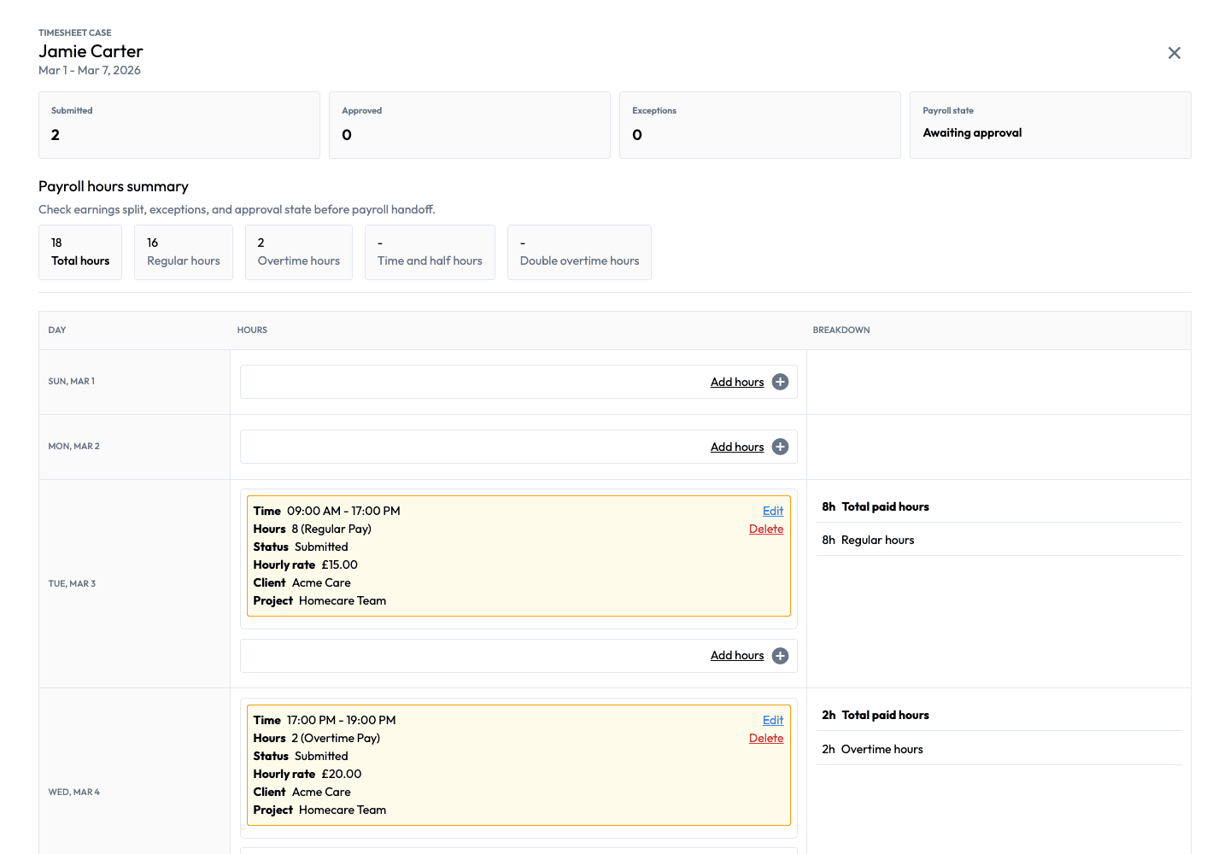Image resolution: width=1230 pixels, height=854 pixels.
Task: Select the Time and half hours card
Action: pyautogui.click(x=430, y=252)
